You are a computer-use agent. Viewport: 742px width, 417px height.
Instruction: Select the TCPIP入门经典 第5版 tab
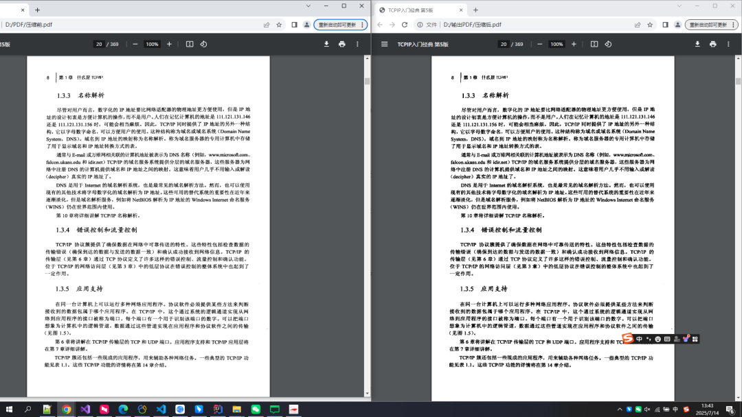tap(420, 10)
